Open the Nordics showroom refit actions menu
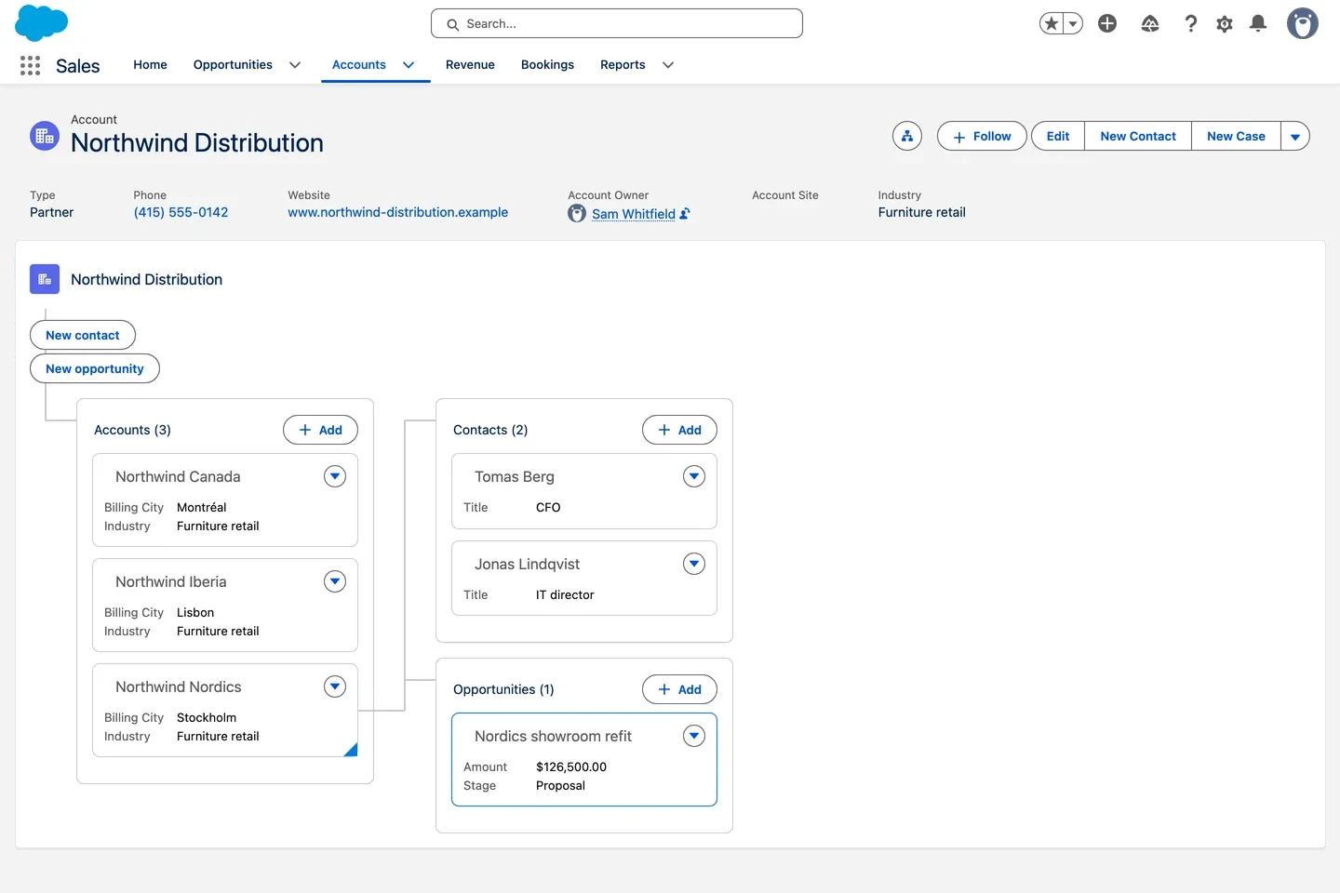 (x=694, y=736)
